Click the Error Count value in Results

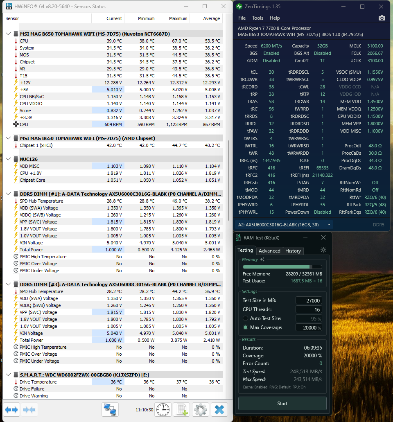(x=321, y=363)
